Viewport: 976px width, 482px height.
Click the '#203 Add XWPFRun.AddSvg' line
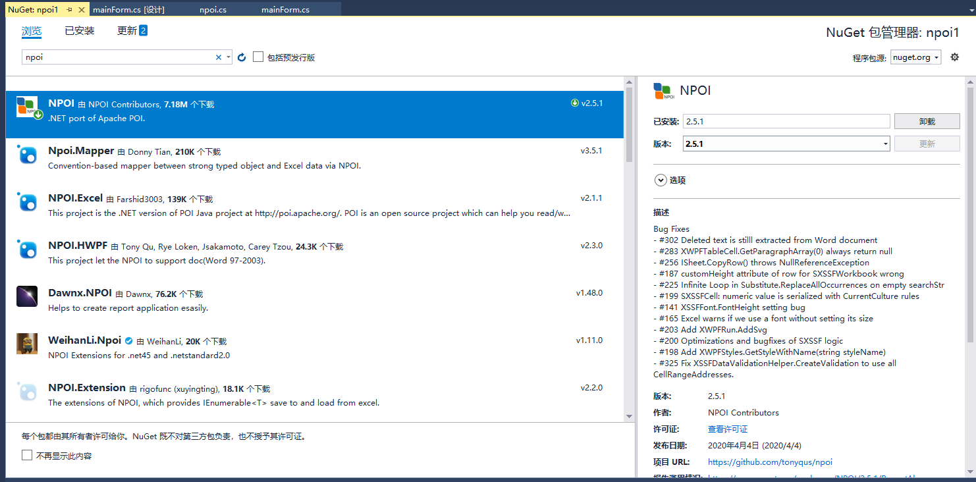pyautogui.click(x=710, y=330)
